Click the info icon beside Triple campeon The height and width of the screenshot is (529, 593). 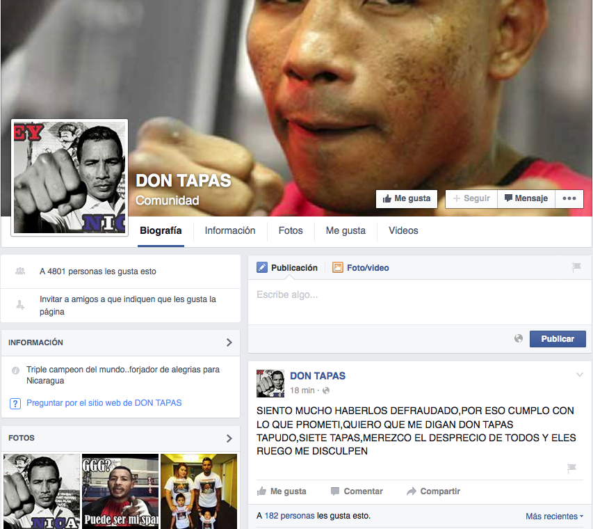click(x=15, y=370)
